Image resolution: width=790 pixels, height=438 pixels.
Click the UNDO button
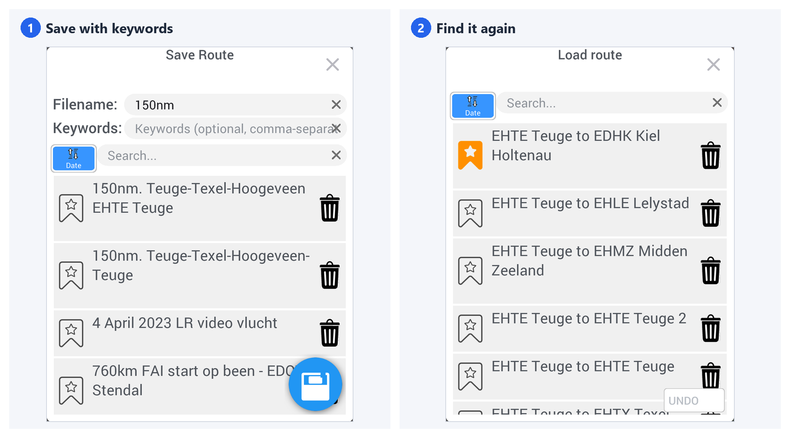click(694, 401)
